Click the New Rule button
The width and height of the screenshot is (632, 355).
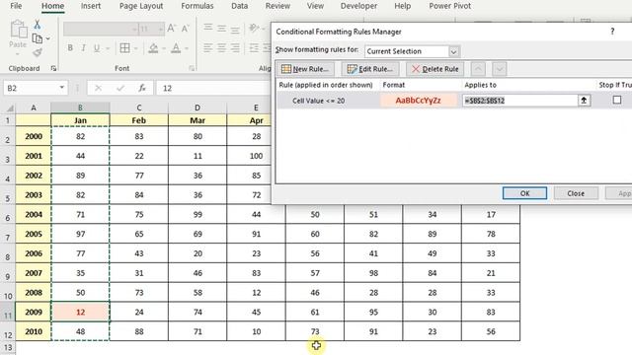(x=305, y=69)
